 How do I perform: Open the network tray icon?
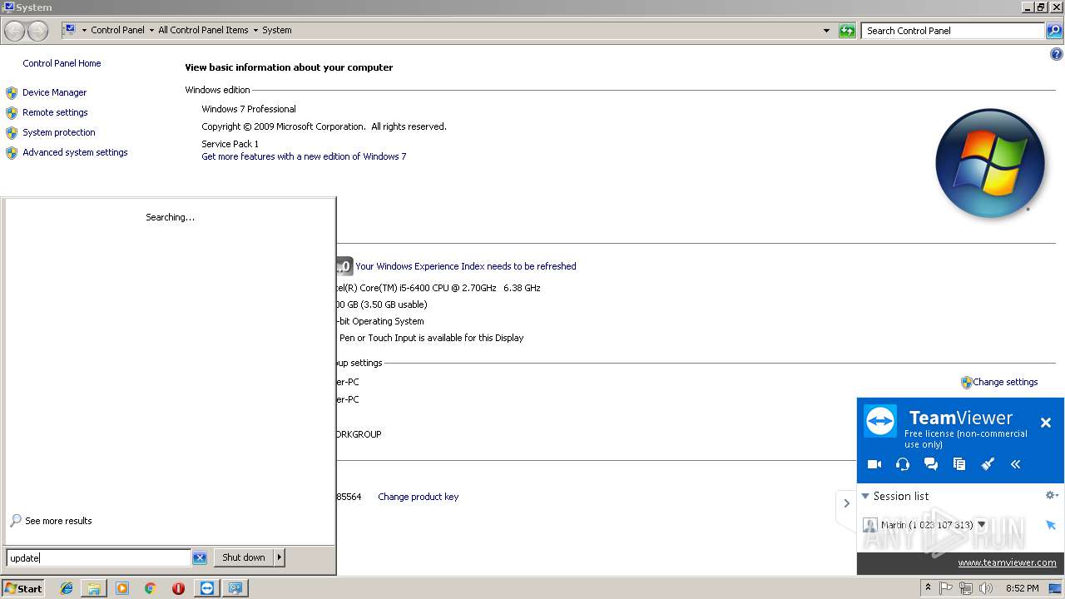[x=966, y=588]
